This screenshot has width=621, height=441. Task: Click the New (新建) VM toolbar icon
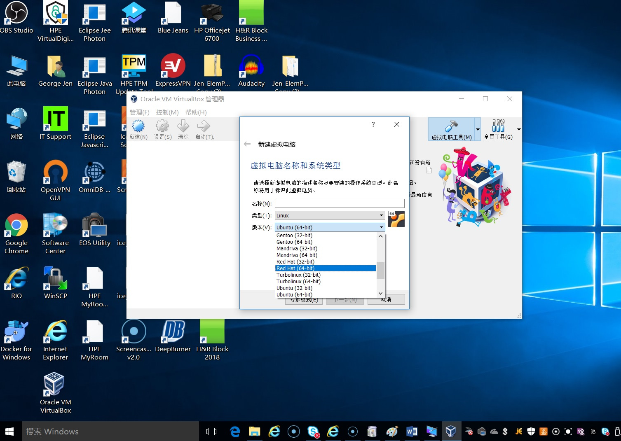coord(138,130)
